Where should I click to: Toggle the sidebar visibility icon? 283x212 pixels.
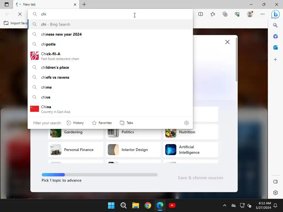276,182
